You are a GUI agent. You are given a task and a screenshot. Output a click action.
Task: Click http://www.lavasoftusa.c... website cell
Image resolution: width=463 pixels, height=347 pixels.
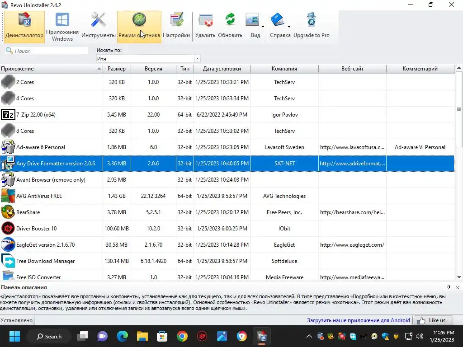(352, 147)
